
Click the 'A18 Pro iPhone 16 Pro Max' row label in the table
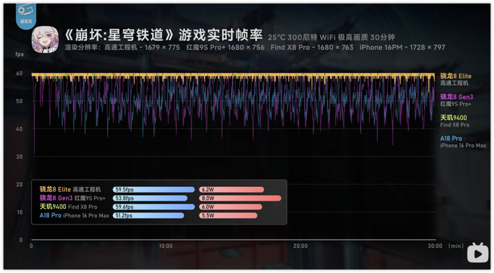74,216
